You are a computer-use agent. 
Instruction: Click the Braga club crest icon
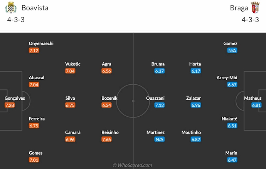(x=254, y=8)
